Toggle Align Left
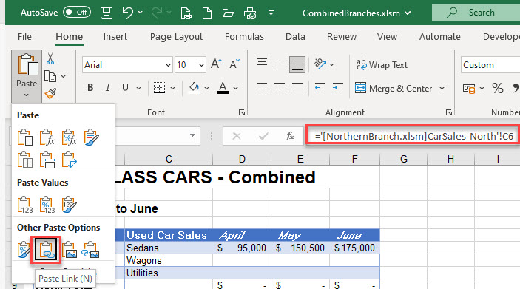The height and width of the screenshot is (289, 520). coord(262,88)
